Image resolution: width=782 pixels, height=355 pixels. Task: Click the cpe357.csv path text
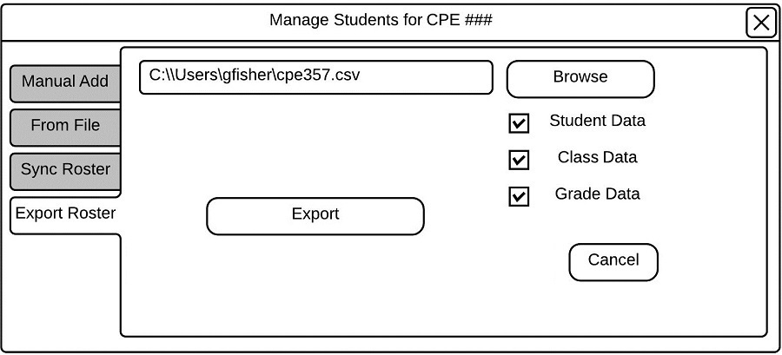(254, 76)
